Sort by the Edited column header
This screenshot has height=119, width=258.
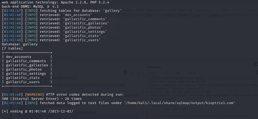tap(140, 10)
